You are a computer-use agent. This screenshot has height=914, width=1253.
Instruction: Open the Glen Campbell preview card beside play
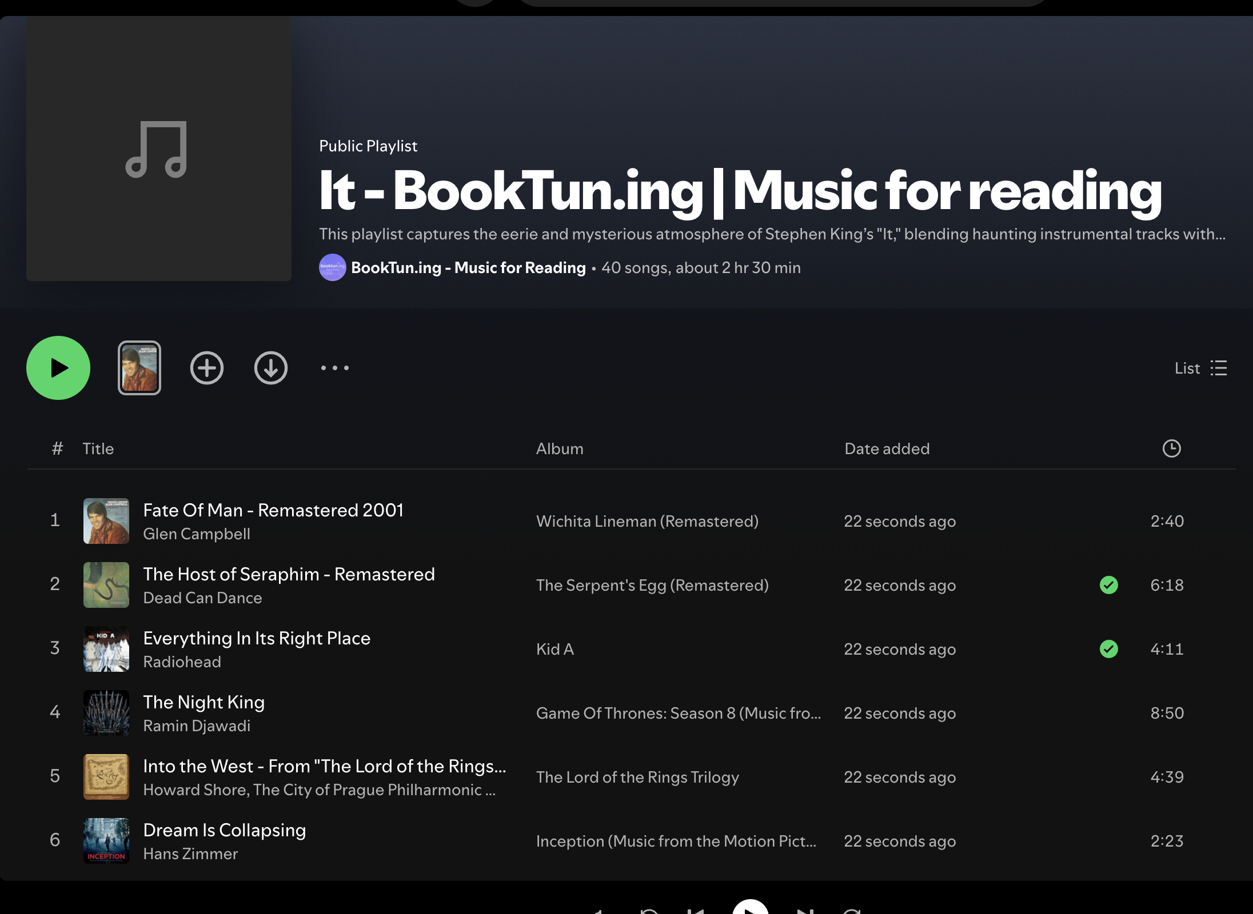point(139,368)
